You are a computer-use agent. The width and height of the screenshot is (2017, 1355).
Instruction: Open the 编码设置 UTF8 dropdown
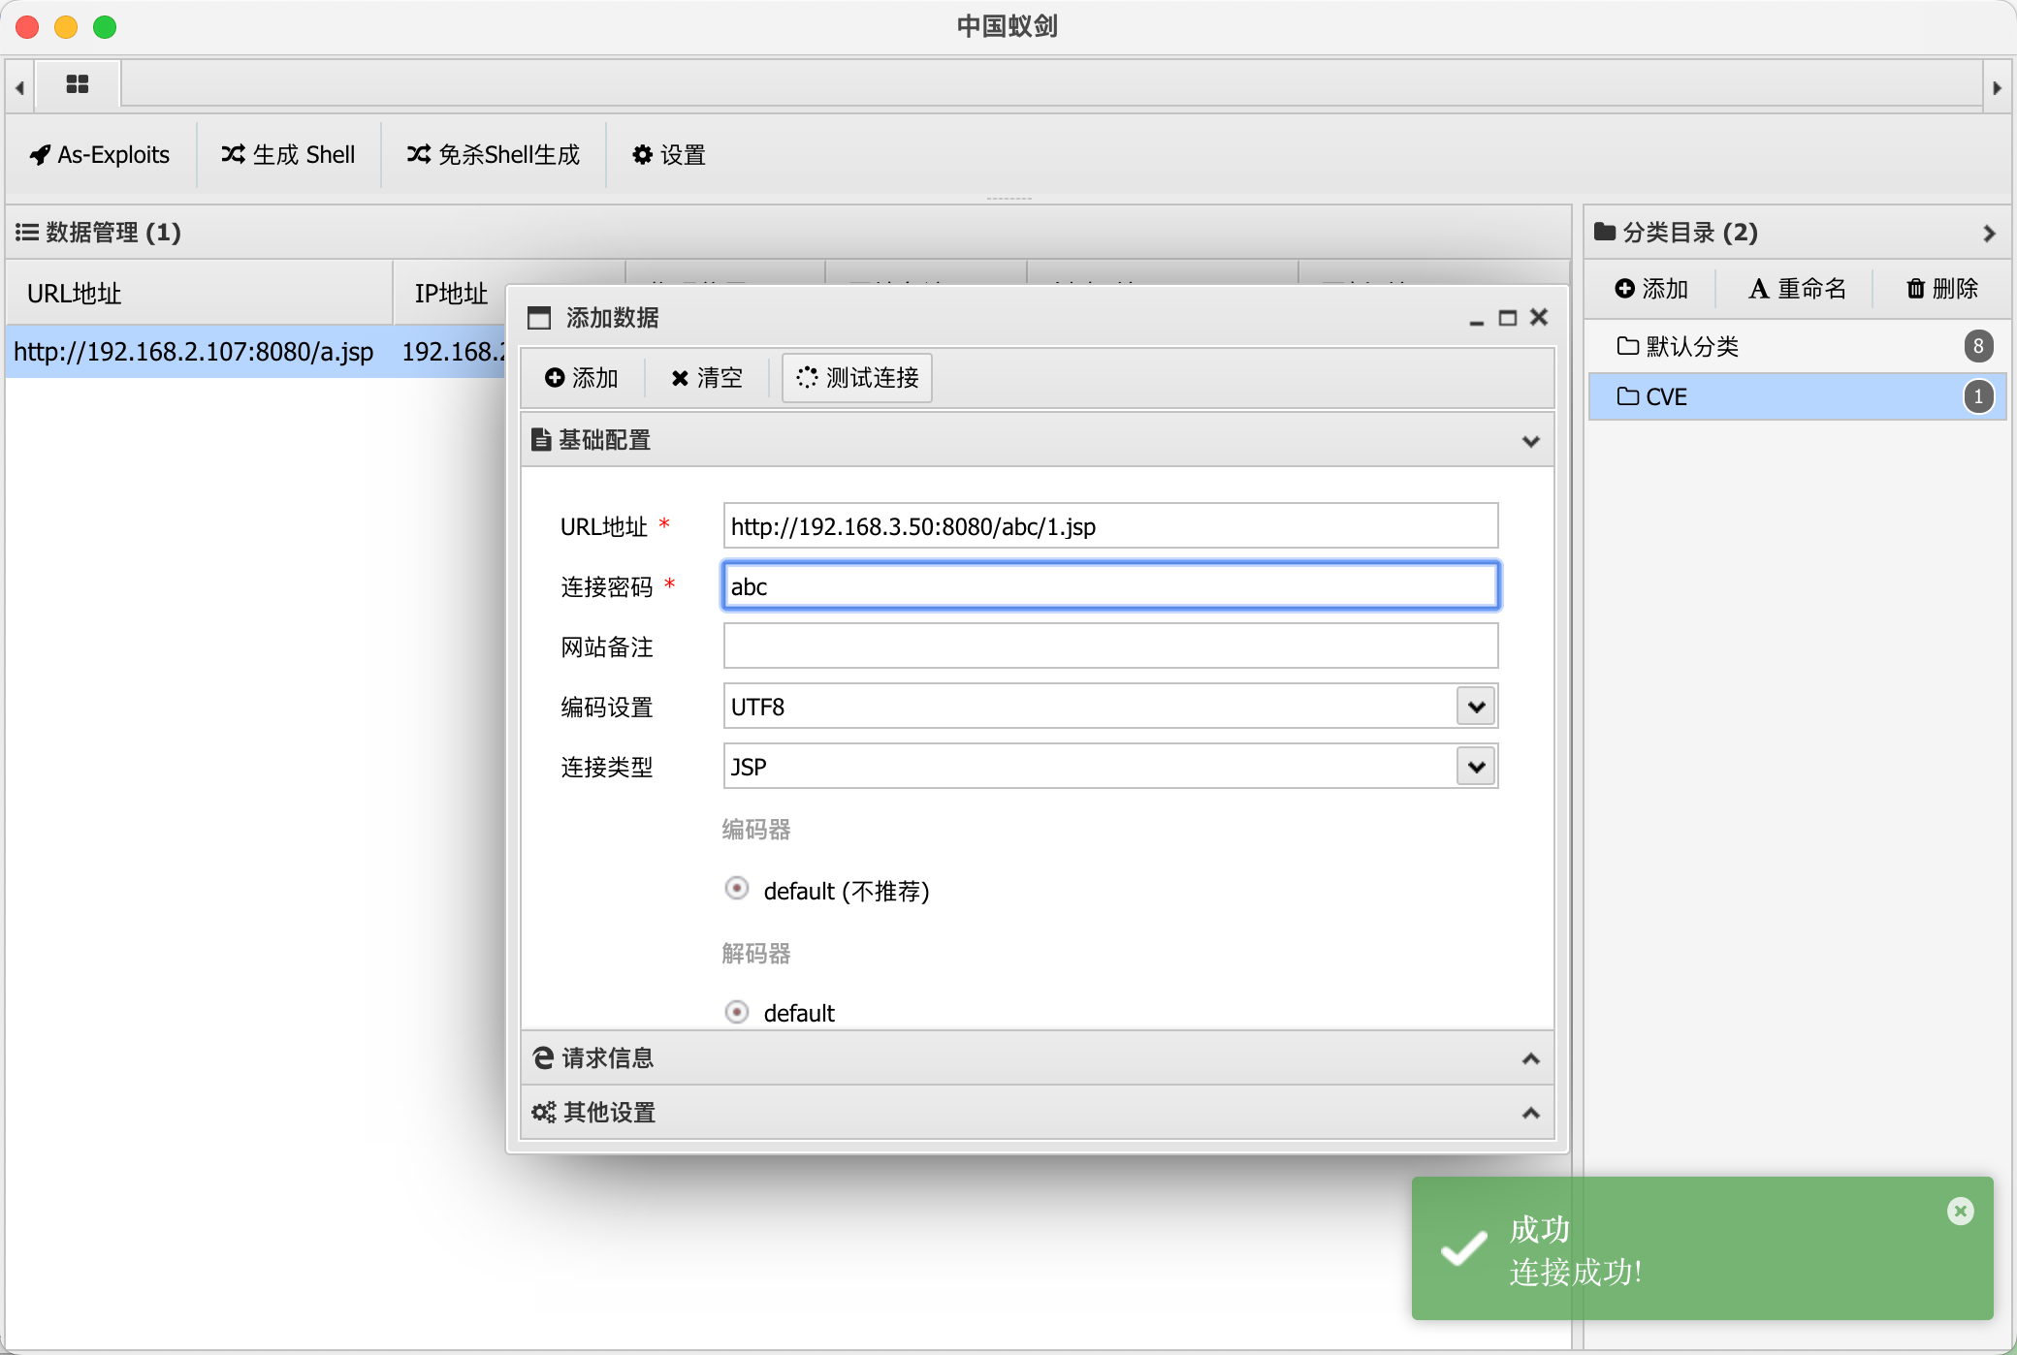click(x=1476, y=707)
